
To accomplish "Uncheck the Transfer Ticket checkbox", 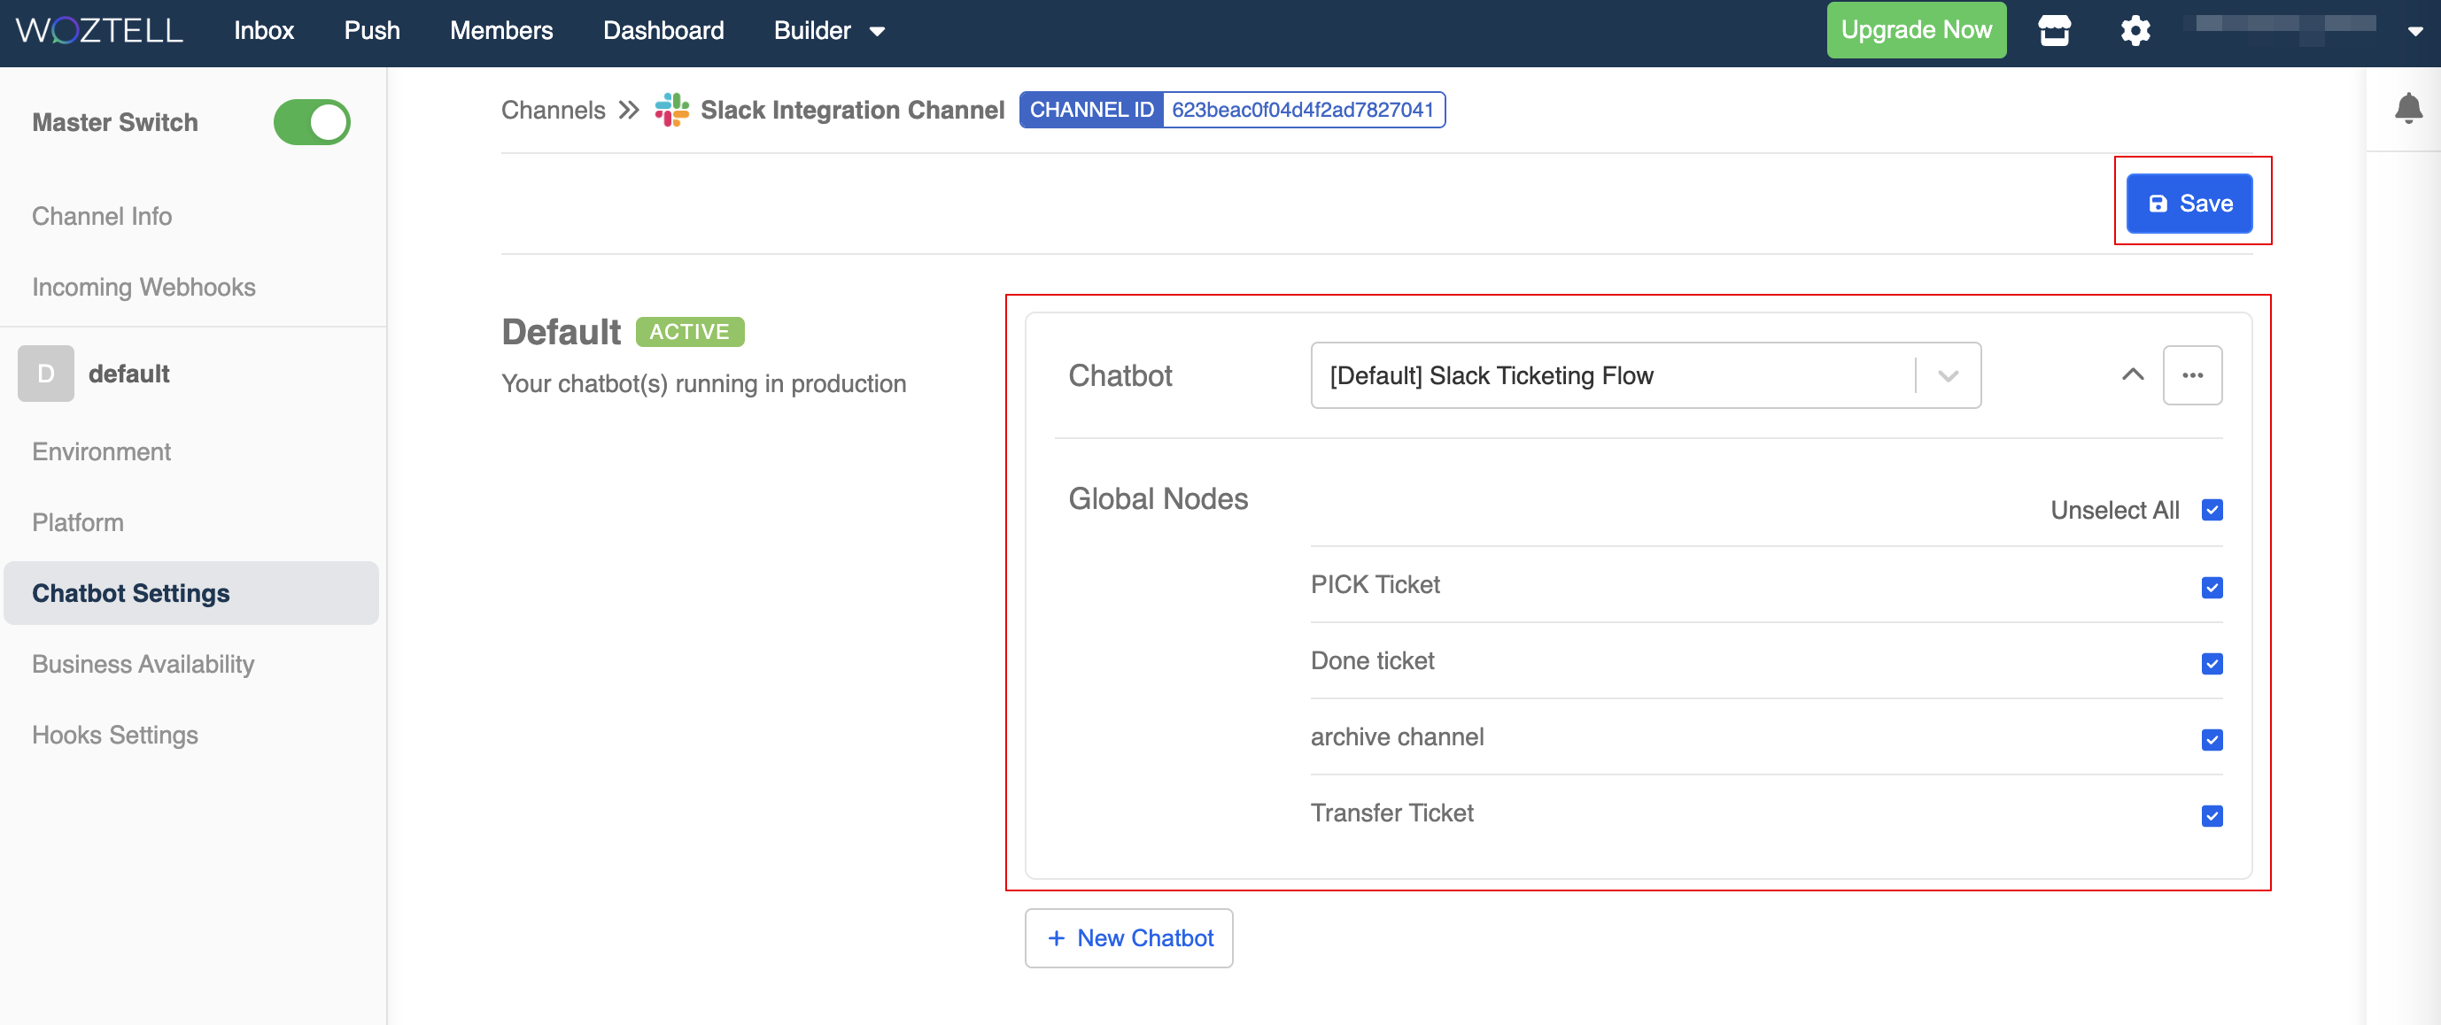I will (2211, 815).
